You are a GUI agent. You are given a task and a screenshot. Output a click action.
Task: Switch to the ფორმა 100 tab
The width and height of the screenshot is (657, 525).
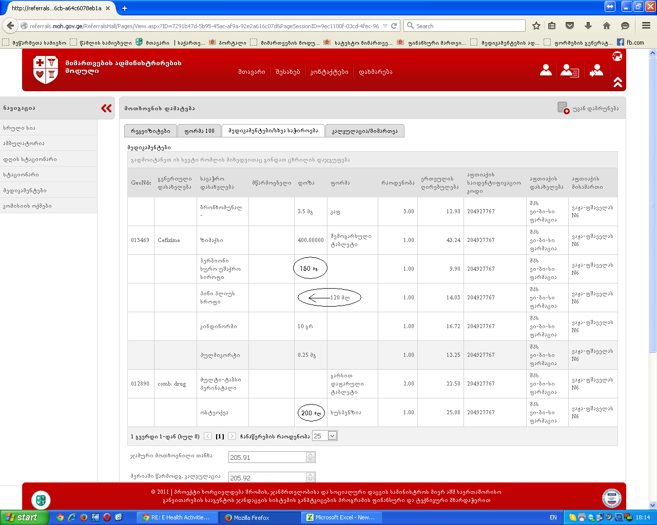[x=199, y=131]
